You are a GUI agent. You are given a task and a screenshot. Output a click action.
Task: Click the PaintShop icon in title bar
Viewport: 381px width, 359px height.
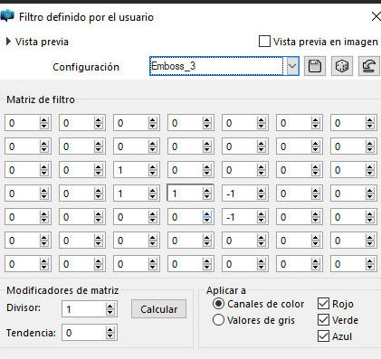(x=7, y=15)
